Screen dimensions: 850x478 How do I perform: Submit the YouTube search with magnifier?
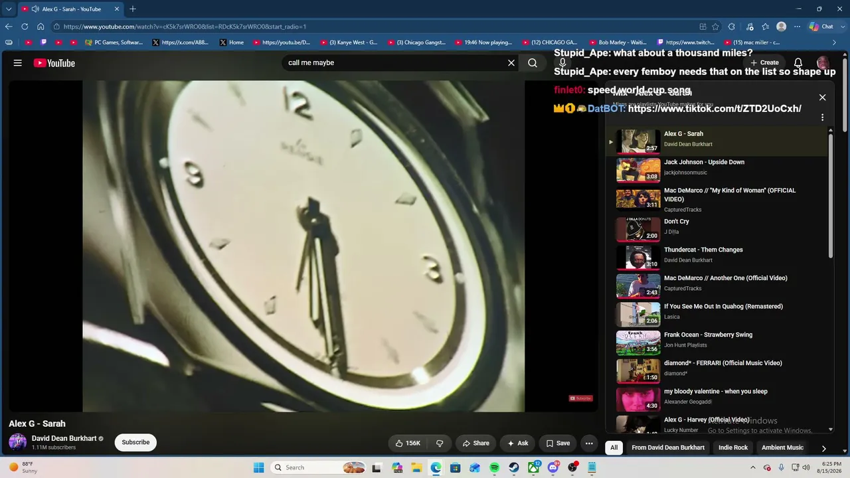point(533,62)
